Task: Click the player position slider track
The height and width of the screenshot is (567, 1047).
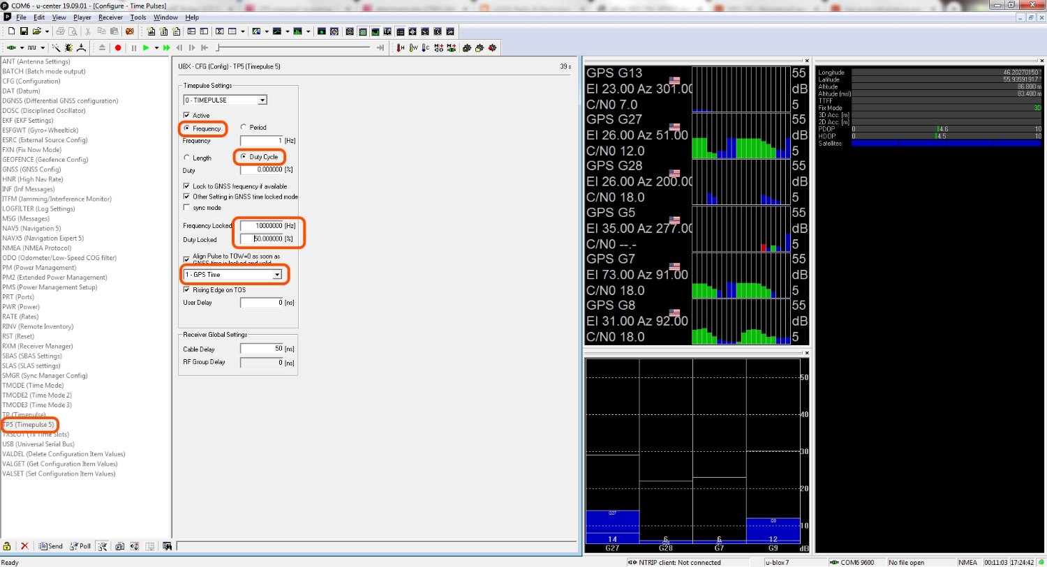Action: (294, 48)
